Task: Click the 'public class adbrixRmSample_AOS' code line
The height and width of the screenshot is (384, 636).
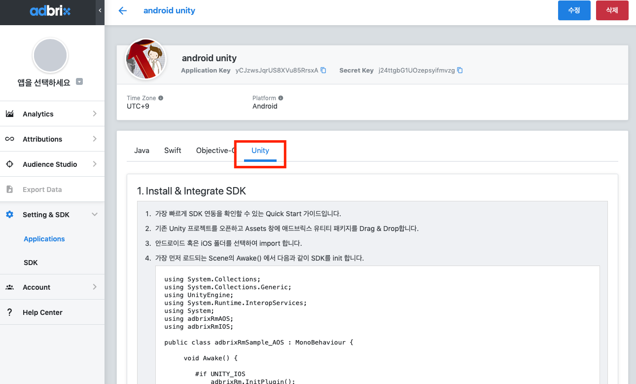Action: coord(259,343)
